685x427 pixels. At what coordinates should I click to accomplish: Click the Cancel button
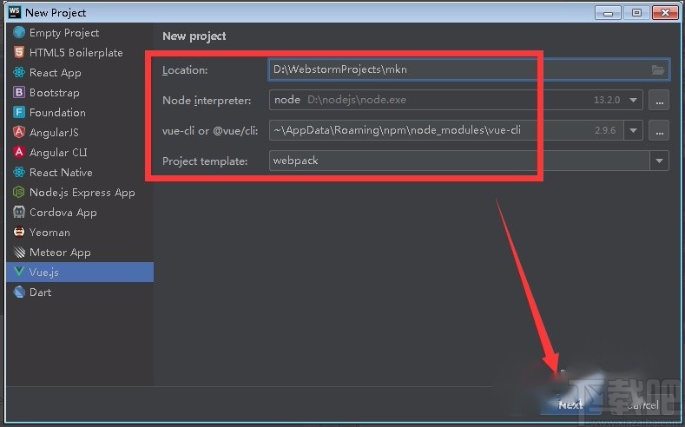coord(642,405)
